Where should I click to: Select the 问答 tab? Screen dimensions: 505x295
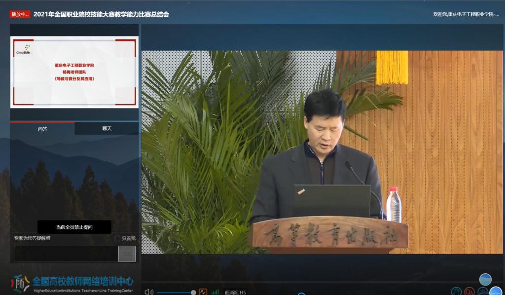click(x=42, y=129)
